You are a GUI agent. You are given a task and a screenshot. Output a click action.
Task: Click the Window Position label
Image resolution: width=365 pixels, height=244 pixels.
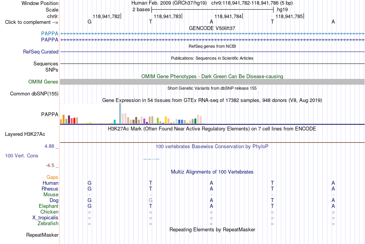tap(40, 3)
